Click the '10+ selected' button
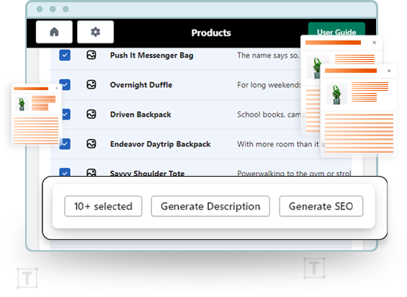407x297 pixels. pos(103,206)
